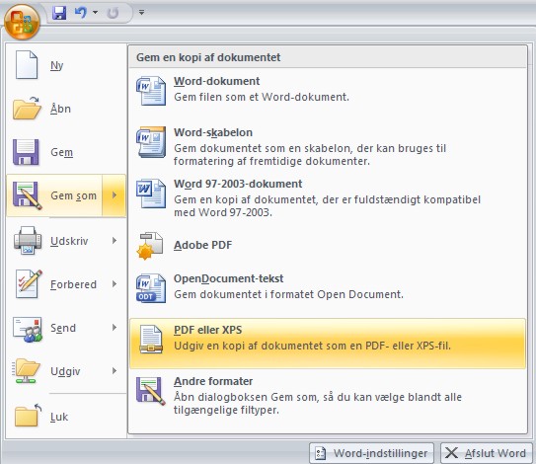Click the Afslut Word button

(487, 453)
